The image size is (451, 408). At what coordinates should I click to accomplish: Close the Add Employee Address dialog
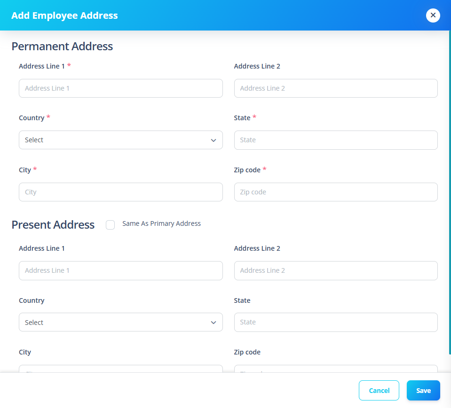click(x=433, y=15)
